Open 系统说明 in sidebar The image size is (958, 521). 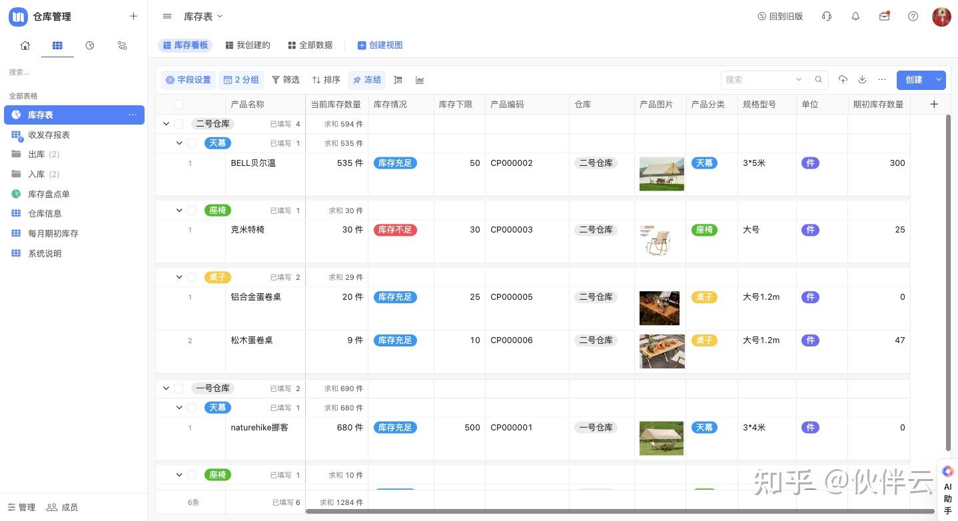(x=74, y=254)
